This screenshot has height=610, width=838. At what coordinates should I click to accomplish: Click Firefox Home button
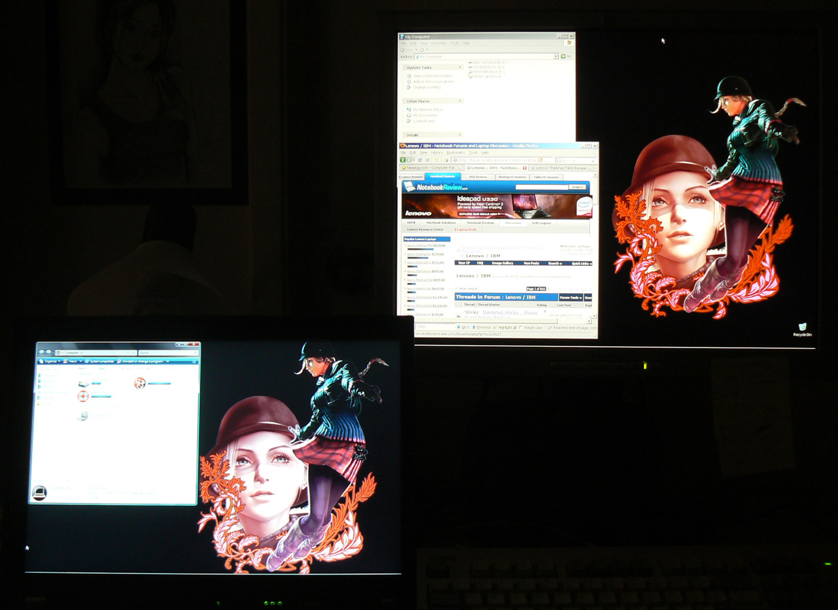(437, 160)
